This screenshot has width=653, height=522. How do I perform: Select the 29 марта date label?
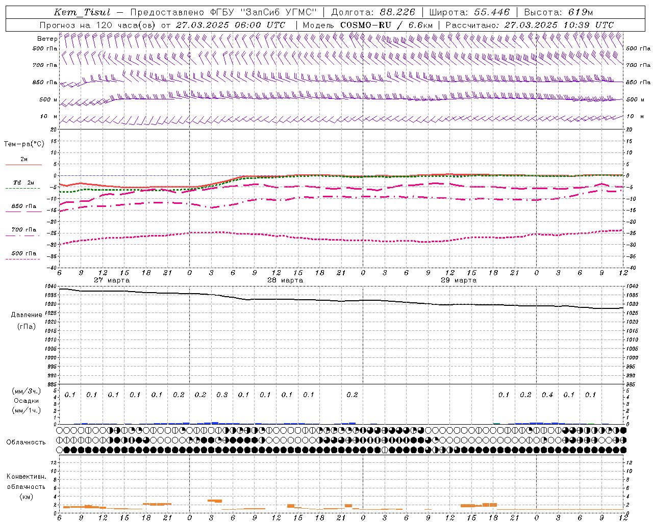459,280
